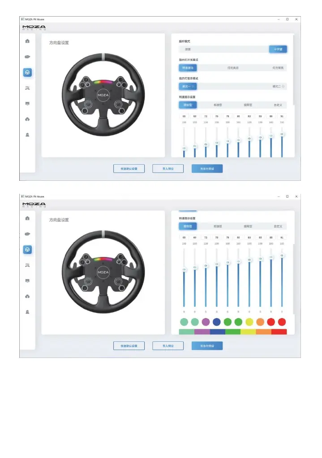Select 模式一 indicator display mode
The image size is (322, 458).
188,86
